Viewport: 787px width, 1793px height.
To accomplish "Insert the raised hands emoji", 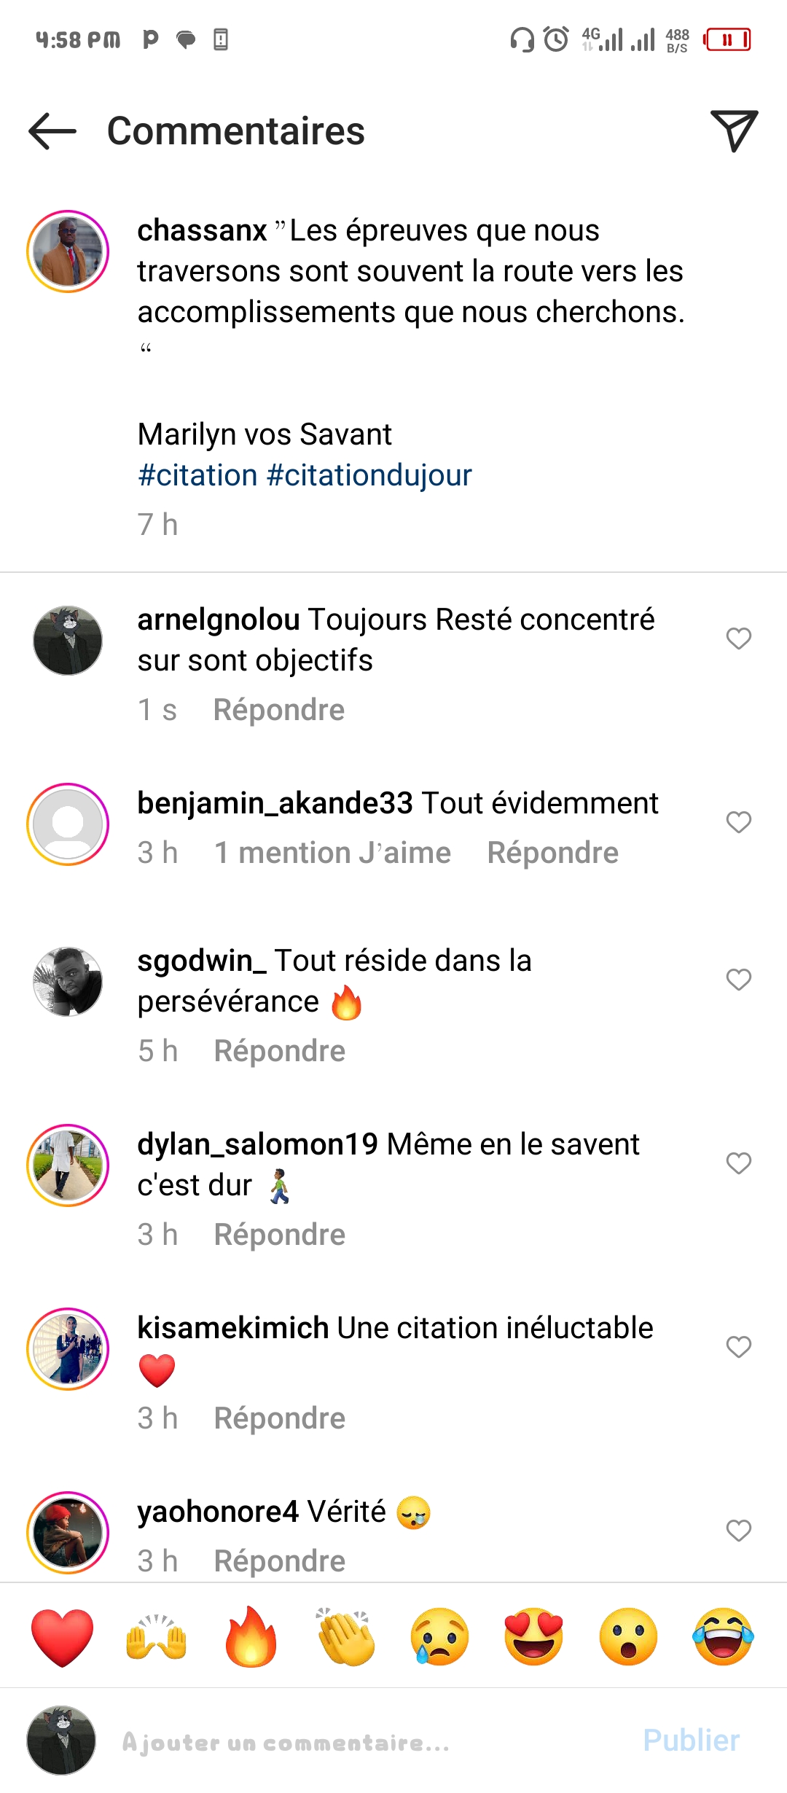I will coord(157,1637).
